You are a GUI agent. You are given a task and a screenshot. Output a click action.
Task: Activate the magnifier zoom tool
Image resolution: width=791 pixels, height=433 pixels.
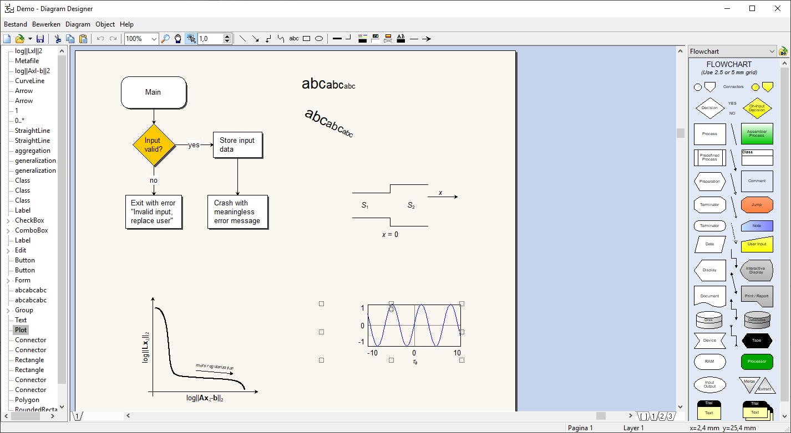pyautogui.click(x=165, y=39)
